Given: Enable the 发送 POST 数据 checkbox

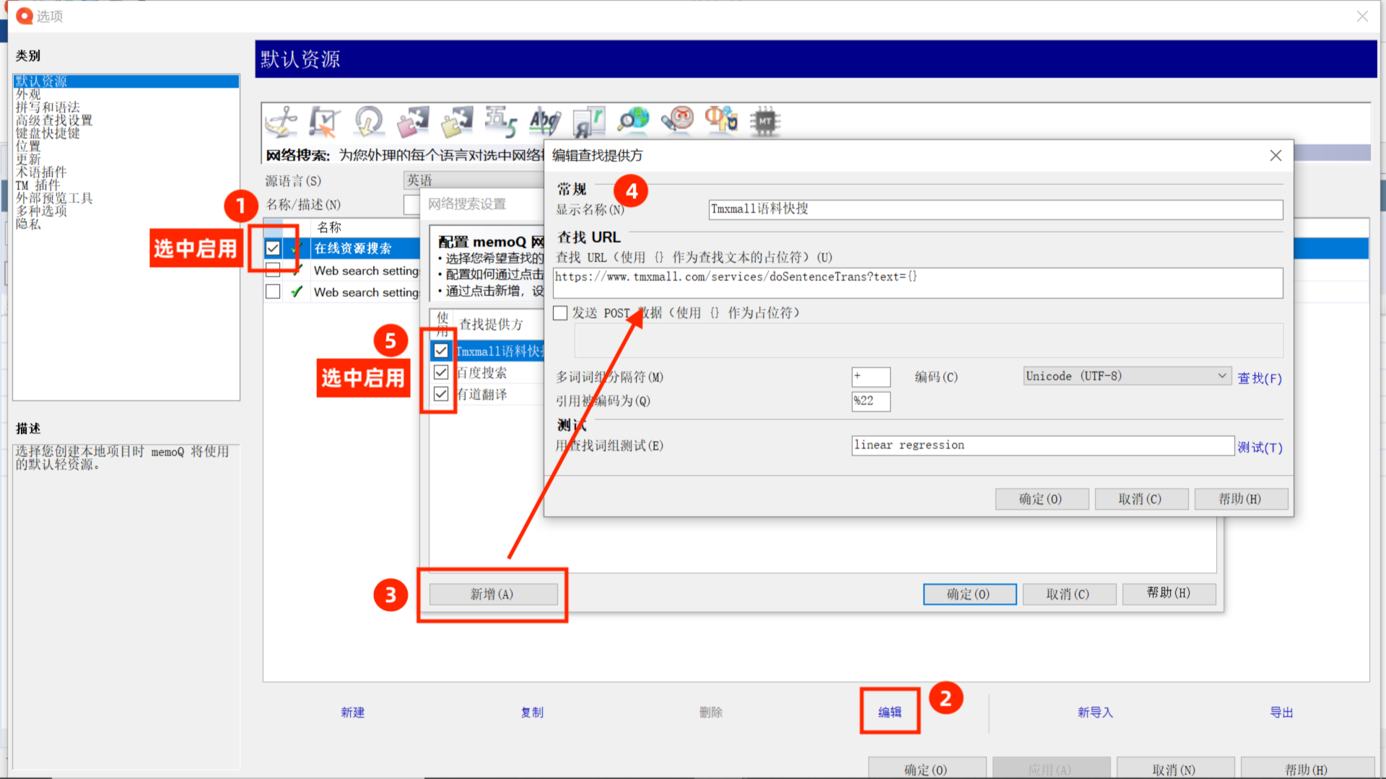Looking at the screenshot, I should click(560, 313).
